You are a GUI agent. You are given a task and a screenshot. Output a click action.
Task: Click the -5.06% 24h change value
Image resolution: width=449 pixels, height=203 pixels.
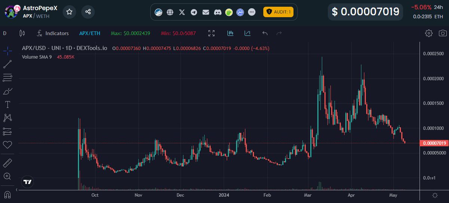point(421,7)
